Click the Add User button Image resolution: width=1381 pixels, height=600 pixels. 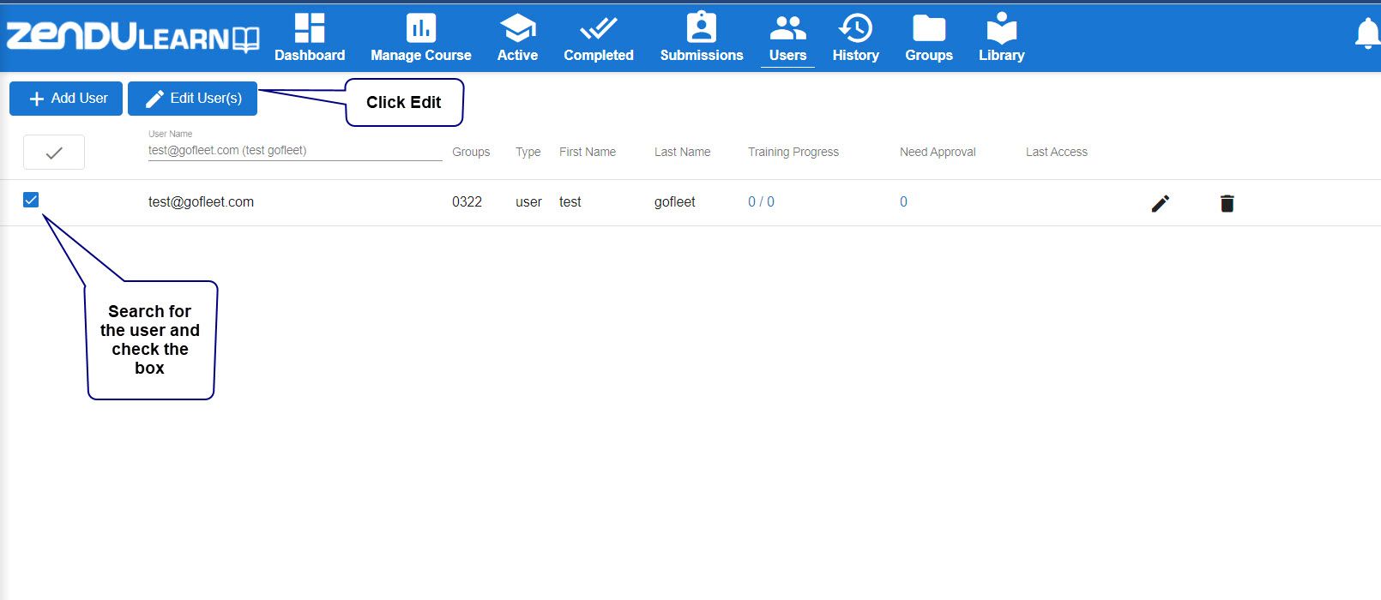[66, 99]
